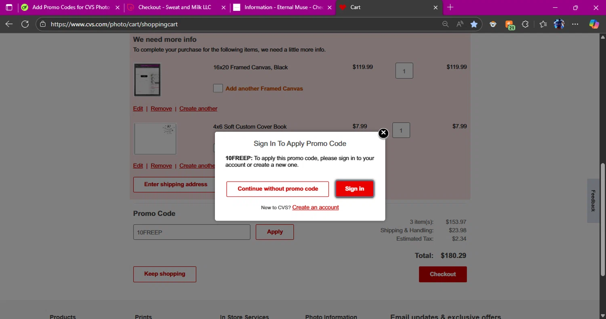Click the Sign in button
Screen dimensions: 606x319
pos(354,189)
